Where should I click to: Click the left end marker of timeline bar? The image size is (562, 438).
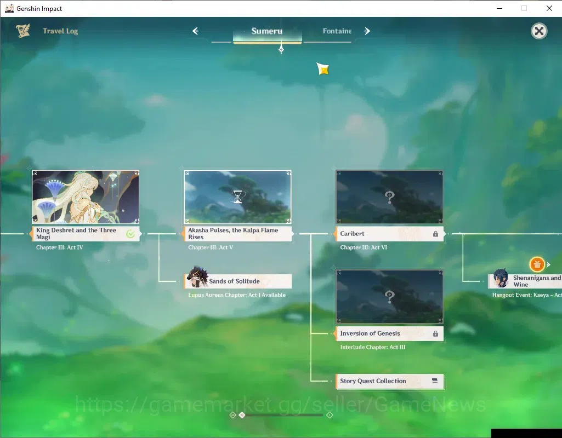coord(232,415)
